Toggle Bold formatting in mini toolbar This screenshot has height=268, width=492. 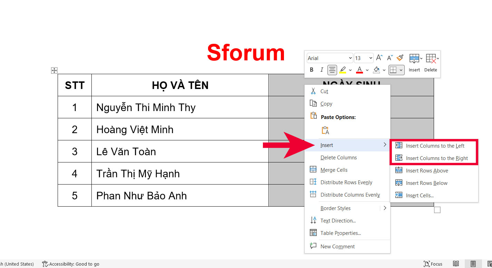[x=312, y=70]
